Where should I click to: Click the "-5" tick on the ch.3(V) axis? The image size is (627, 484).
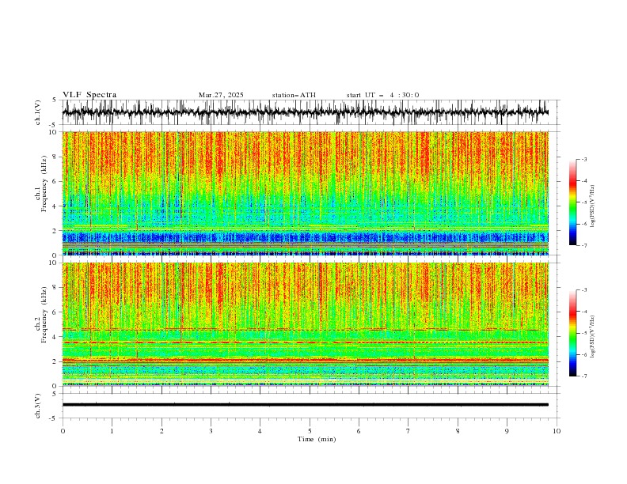click(53, 418)
